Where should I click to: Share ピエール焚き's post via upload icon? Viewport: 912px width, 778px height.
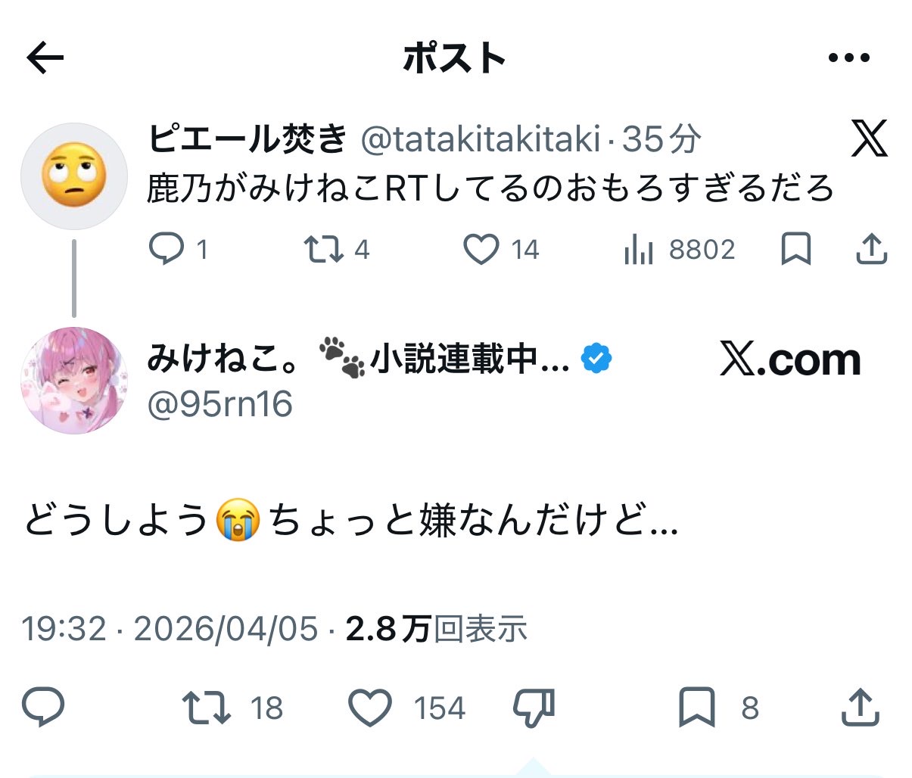[871, 249]
